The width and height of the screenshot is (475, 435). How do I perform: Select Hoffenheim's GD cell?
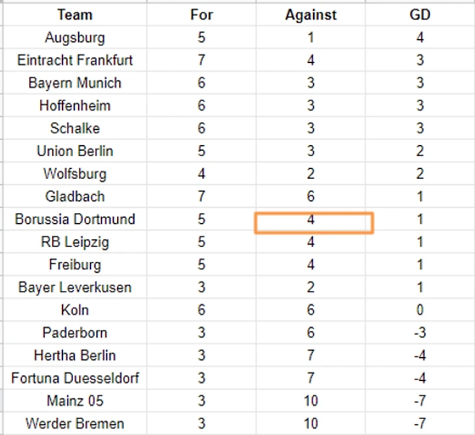420,105
